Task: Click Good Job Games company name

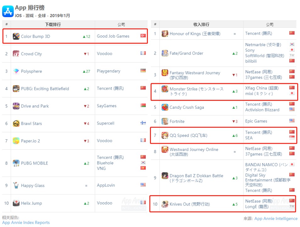Action: point(113,36)
